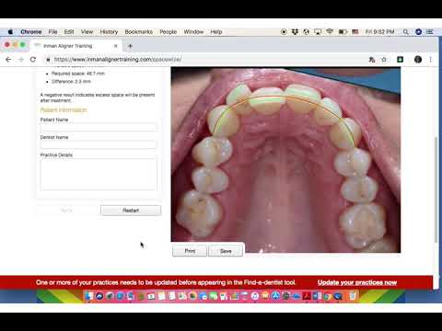The width and height of the screenshot is (442, 331).
Task: Click the teeth arch photo
Action: pyautogui.click(x=285, y=159)
